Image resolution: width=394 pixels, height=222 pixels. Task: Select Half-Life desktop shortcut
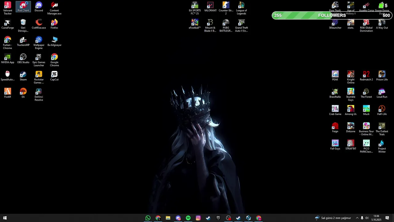coord(382,110)
